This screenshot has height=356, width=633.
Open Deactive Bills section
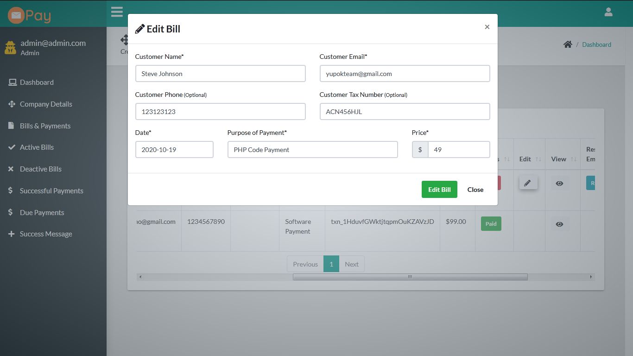tap(40, 169)
